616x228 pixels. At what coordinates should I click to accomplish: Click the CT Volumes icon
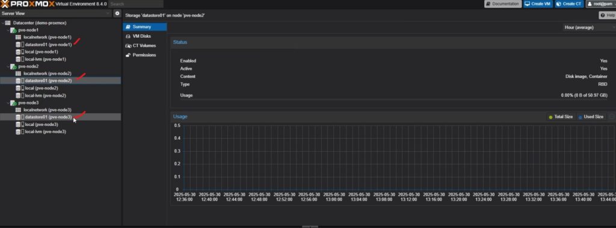[128, 46]
